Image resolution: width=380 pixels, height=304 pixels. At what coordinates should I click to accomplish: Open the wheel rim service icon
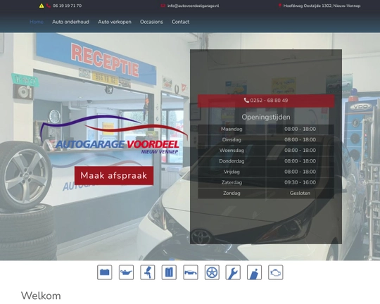(x=212, y=272)
